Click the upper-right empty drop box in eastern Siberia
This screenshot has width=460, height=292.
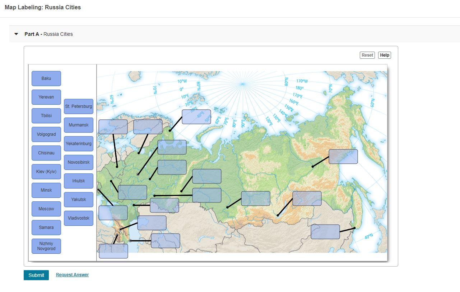coord(343,157)
